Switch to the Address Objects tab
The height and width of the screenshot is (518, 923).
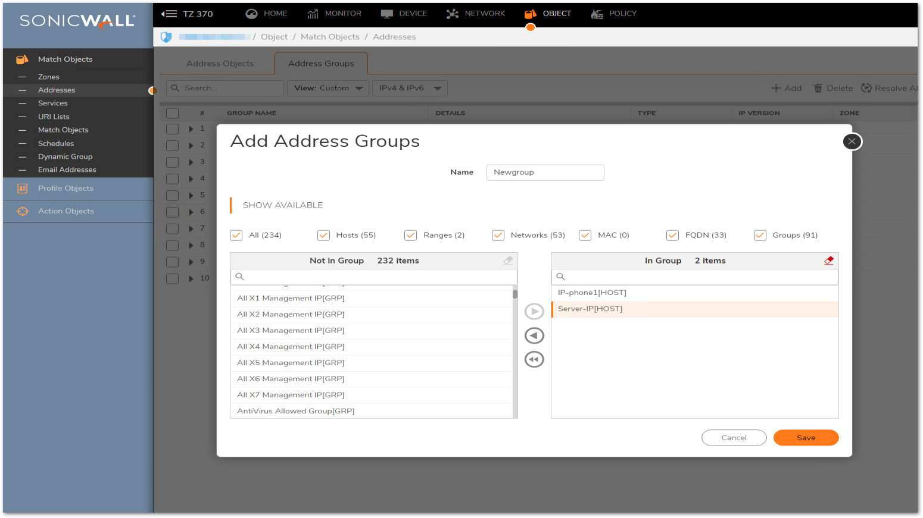click(x=220, y=64)
